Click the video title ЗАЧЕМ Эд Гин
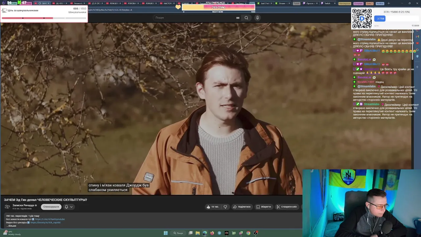This screenshot has width=421, height=237. tap(45, 200)
